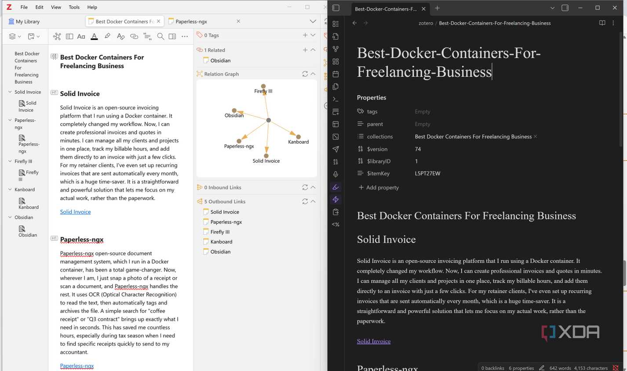
Task: Click the Solid Invoice link in Obsidian note
Action: (374, 341)
